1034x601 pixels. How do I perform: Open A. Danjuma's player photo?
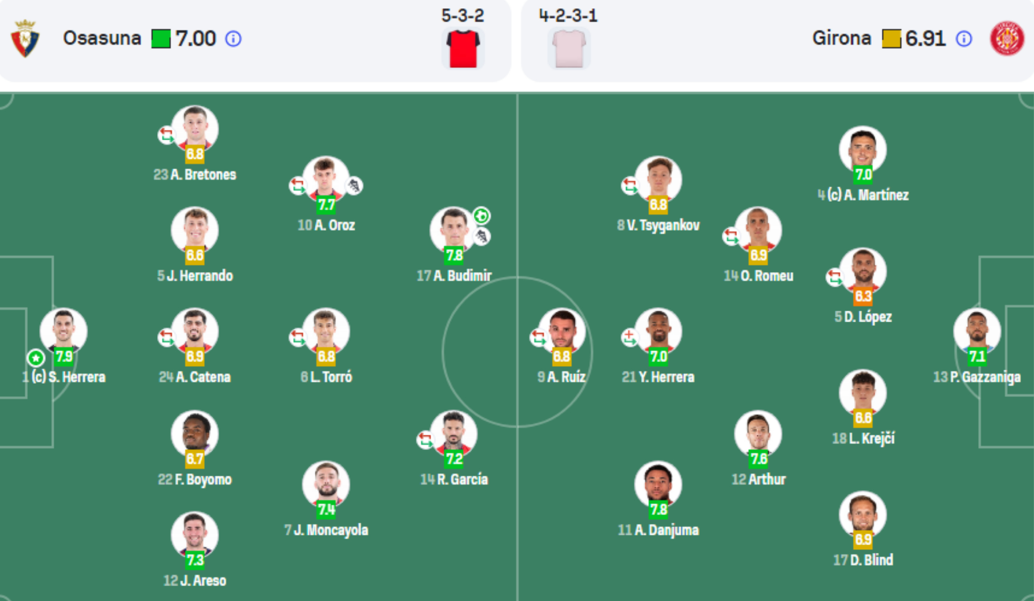658,484
